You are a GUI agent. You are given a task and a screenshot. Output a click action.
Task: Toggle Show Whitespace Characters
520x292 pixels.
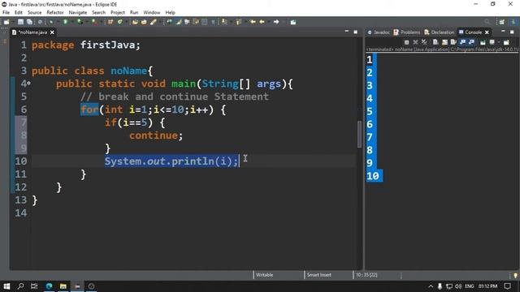pyautogui.click(x=213, y=22)
